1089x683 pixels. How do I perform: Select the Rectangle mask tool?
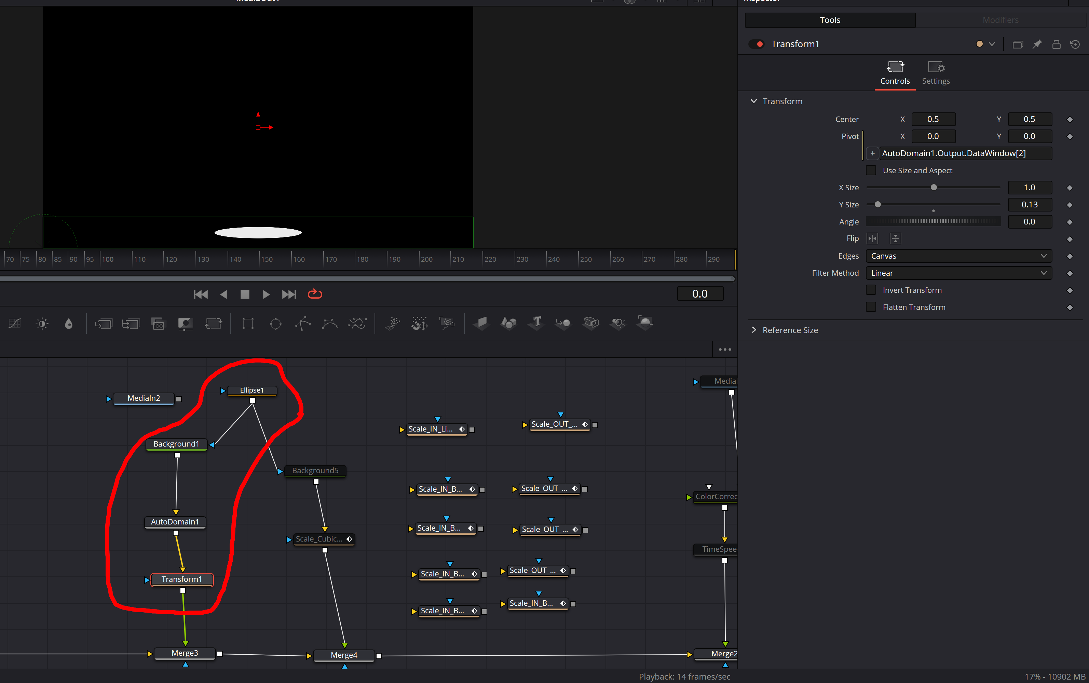click(248, 324)
